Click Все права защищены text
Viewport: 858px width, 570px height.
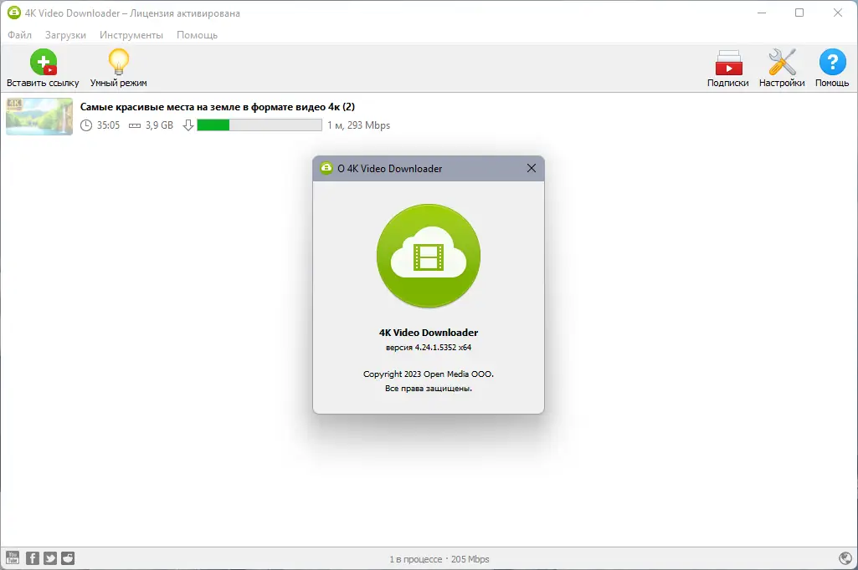click(x=429, y=389)
